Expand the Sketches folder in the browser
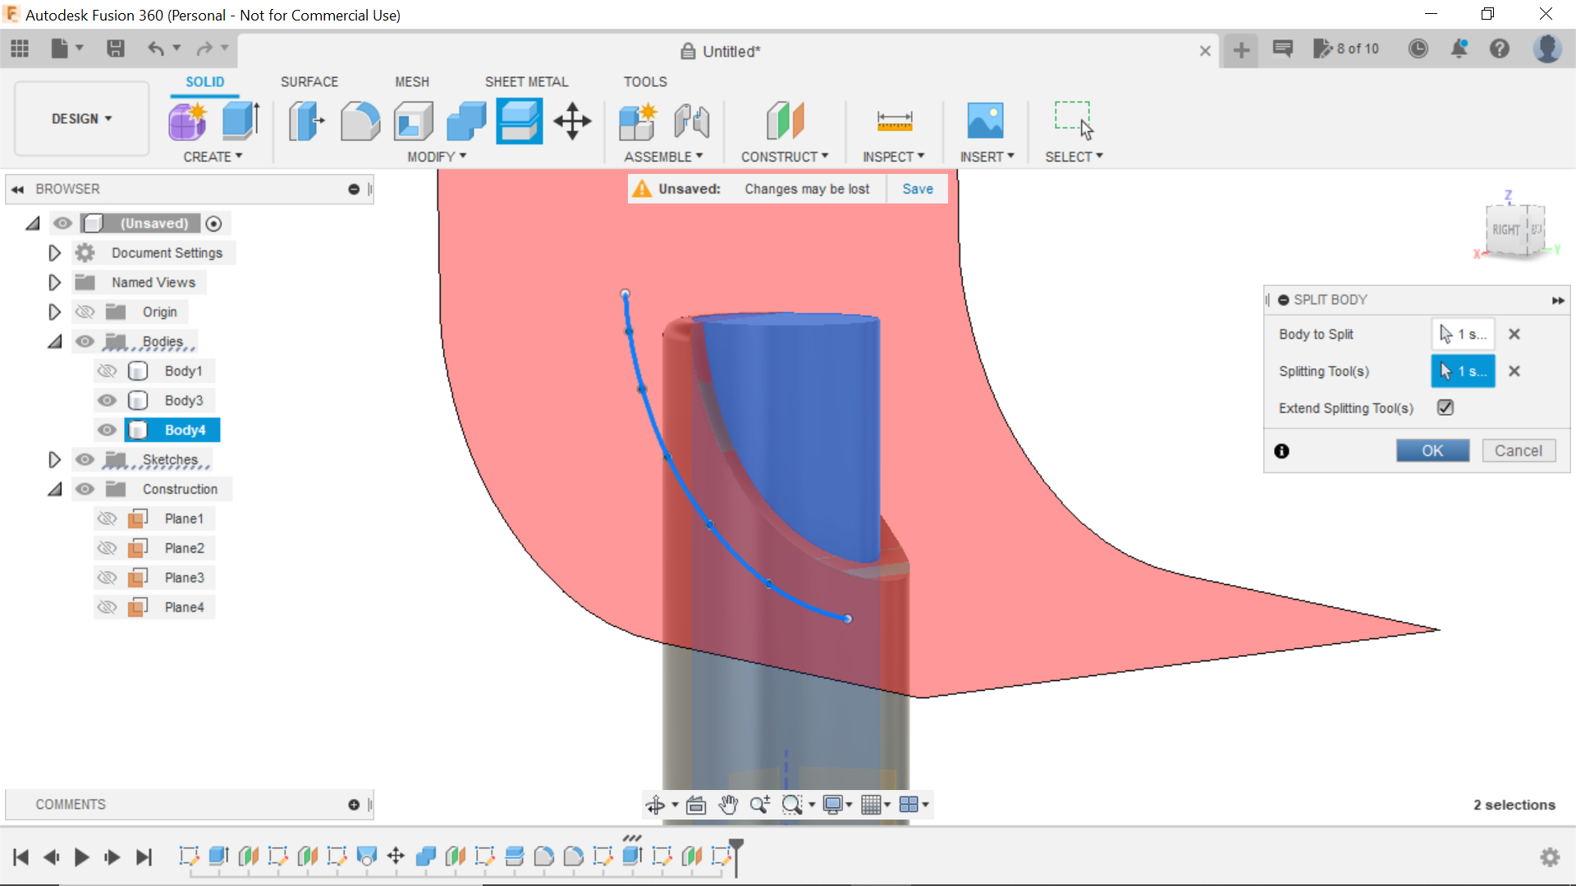1576x886 pixels. [x=54, y=459]
